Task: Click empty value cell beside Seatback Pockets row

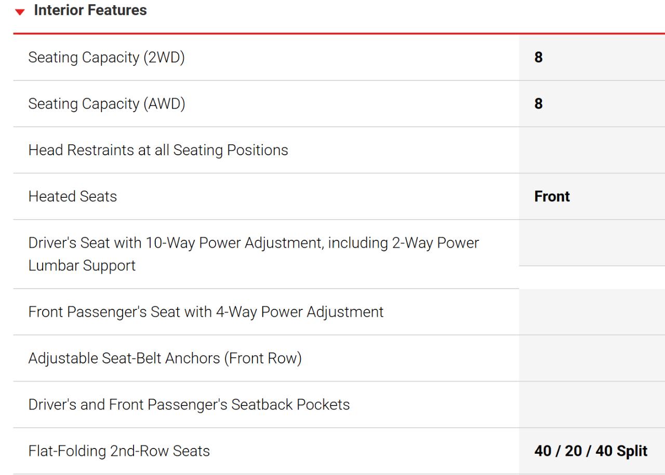Action: (x=592, y=404)
